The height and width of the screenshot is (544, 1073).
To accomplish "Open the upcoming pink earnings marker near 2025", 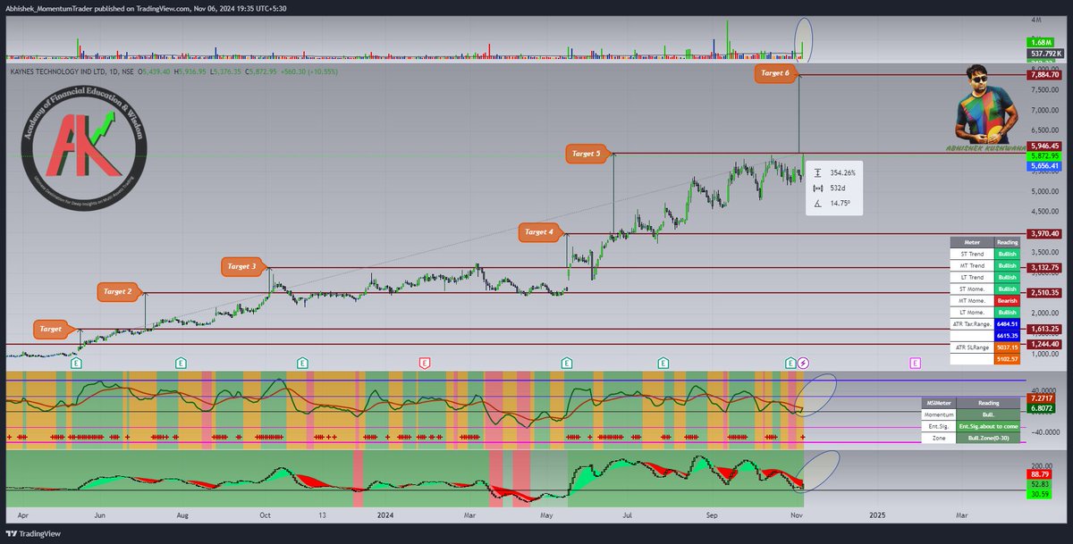I will [x=915, y=364].
